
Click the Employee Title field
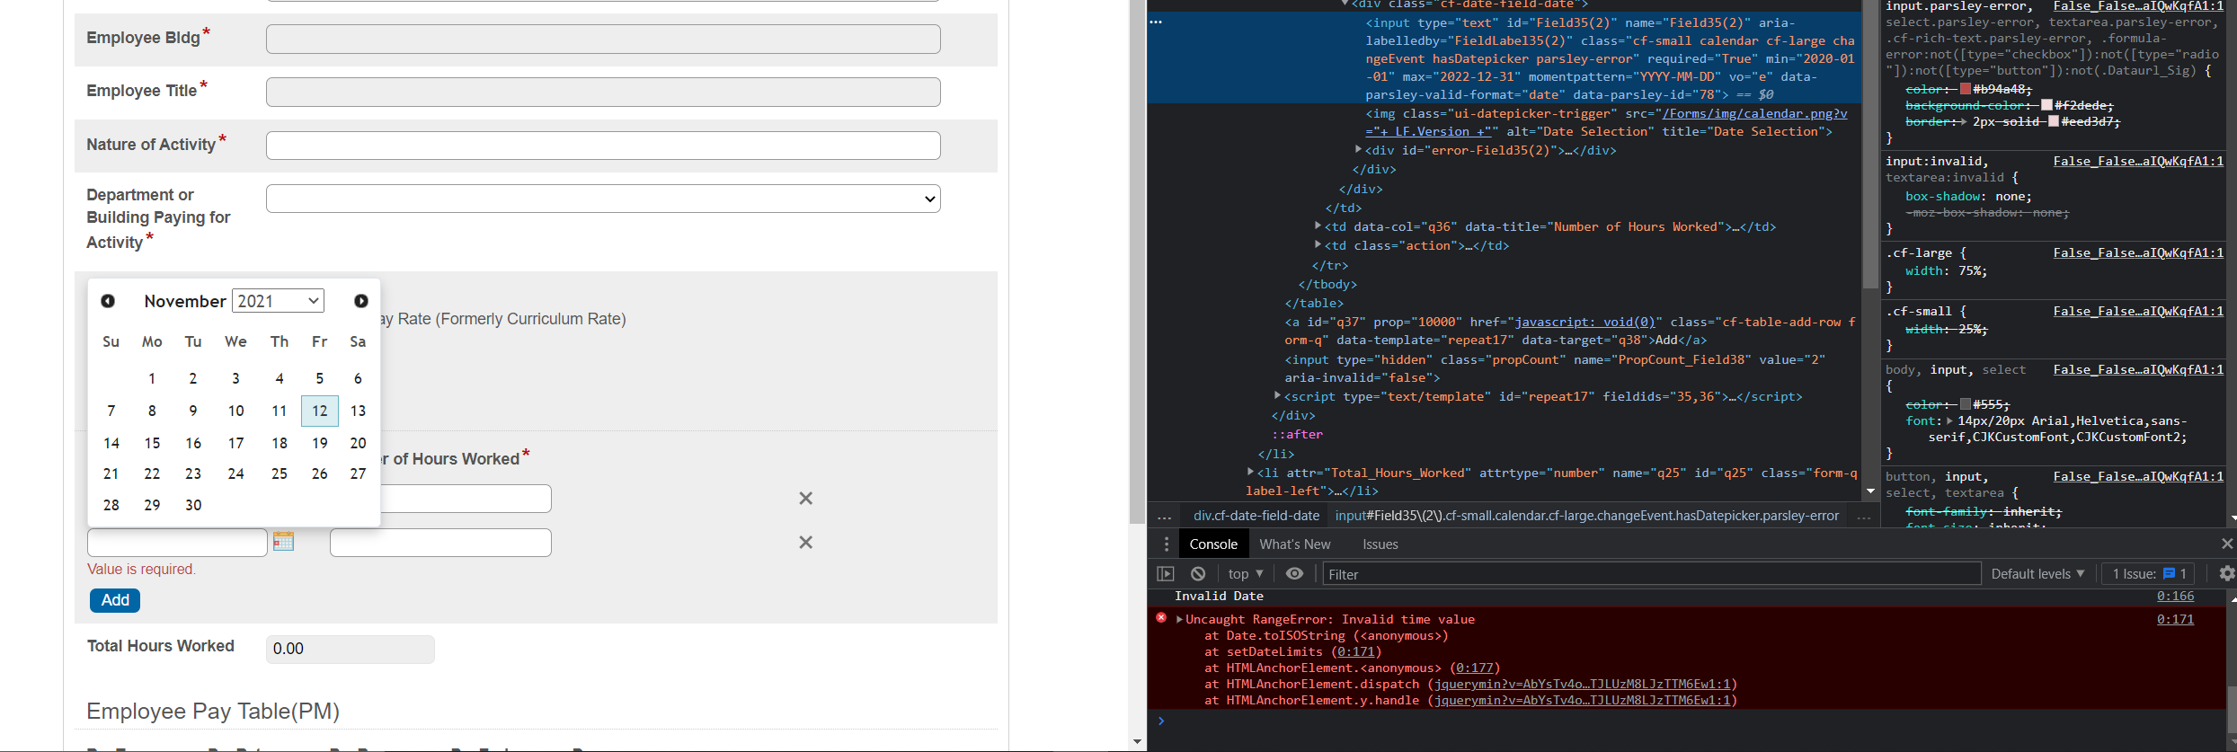click(x=603, y=92)
